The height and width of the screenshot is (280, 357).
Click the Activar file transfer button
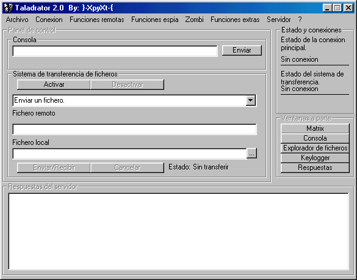click(x=54, y=84)
